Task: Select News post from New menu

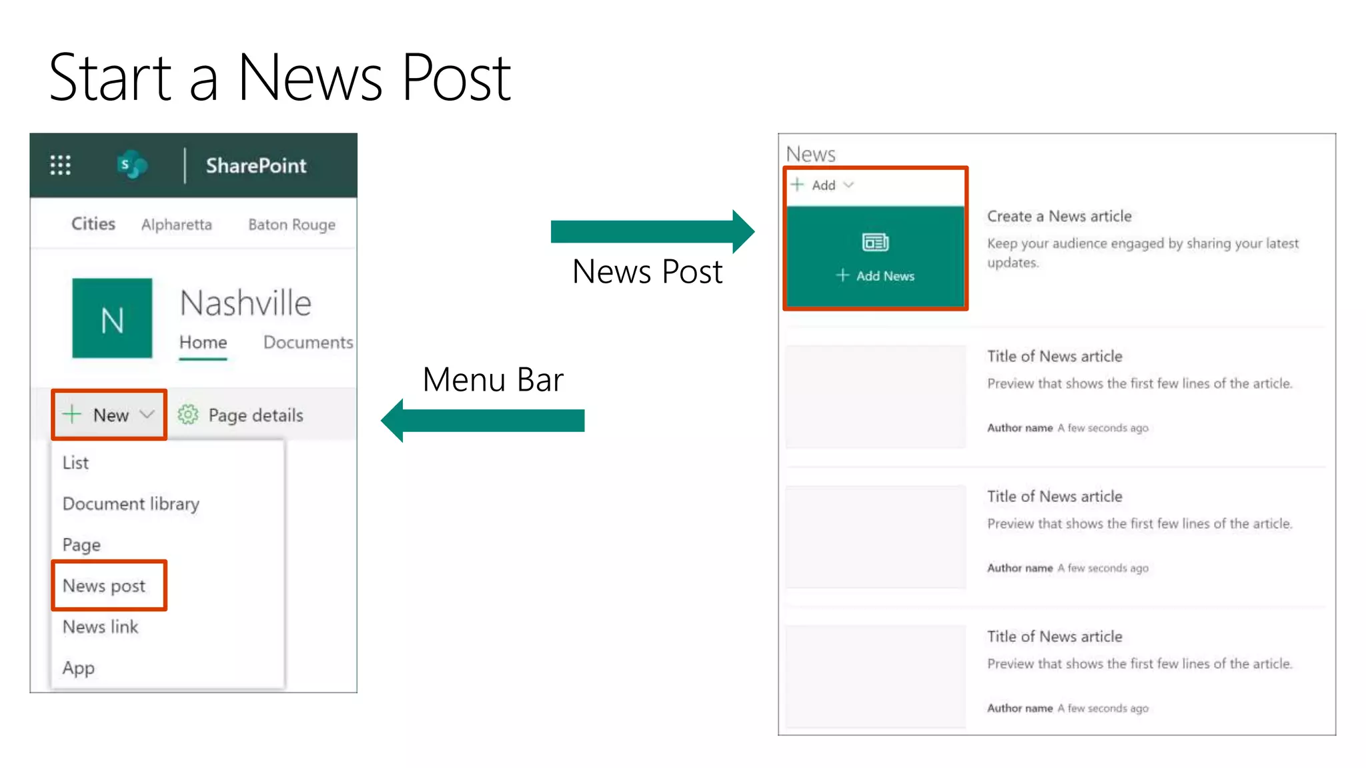Action: point(104,585)
